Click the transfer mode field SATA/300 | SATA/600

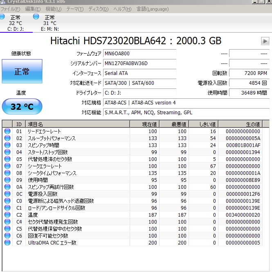point(140,83)
